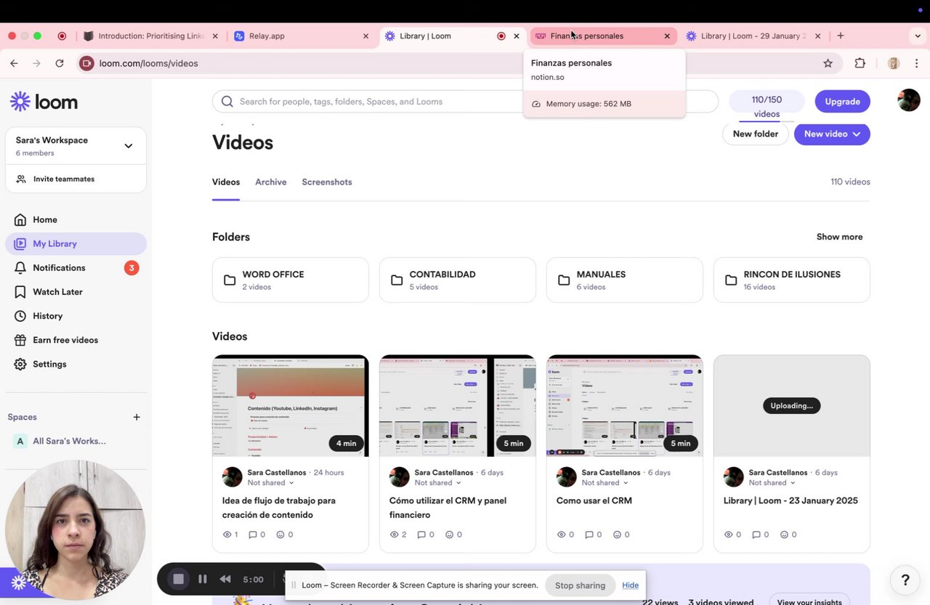Switch to the Videos tab

226,182
